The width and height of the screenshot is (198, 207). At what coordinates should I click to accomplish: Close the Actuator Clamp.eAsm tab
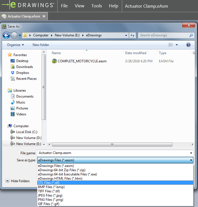coord(44,16)
